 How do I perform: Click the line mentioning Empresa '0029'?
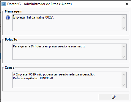tap(54, 74)
